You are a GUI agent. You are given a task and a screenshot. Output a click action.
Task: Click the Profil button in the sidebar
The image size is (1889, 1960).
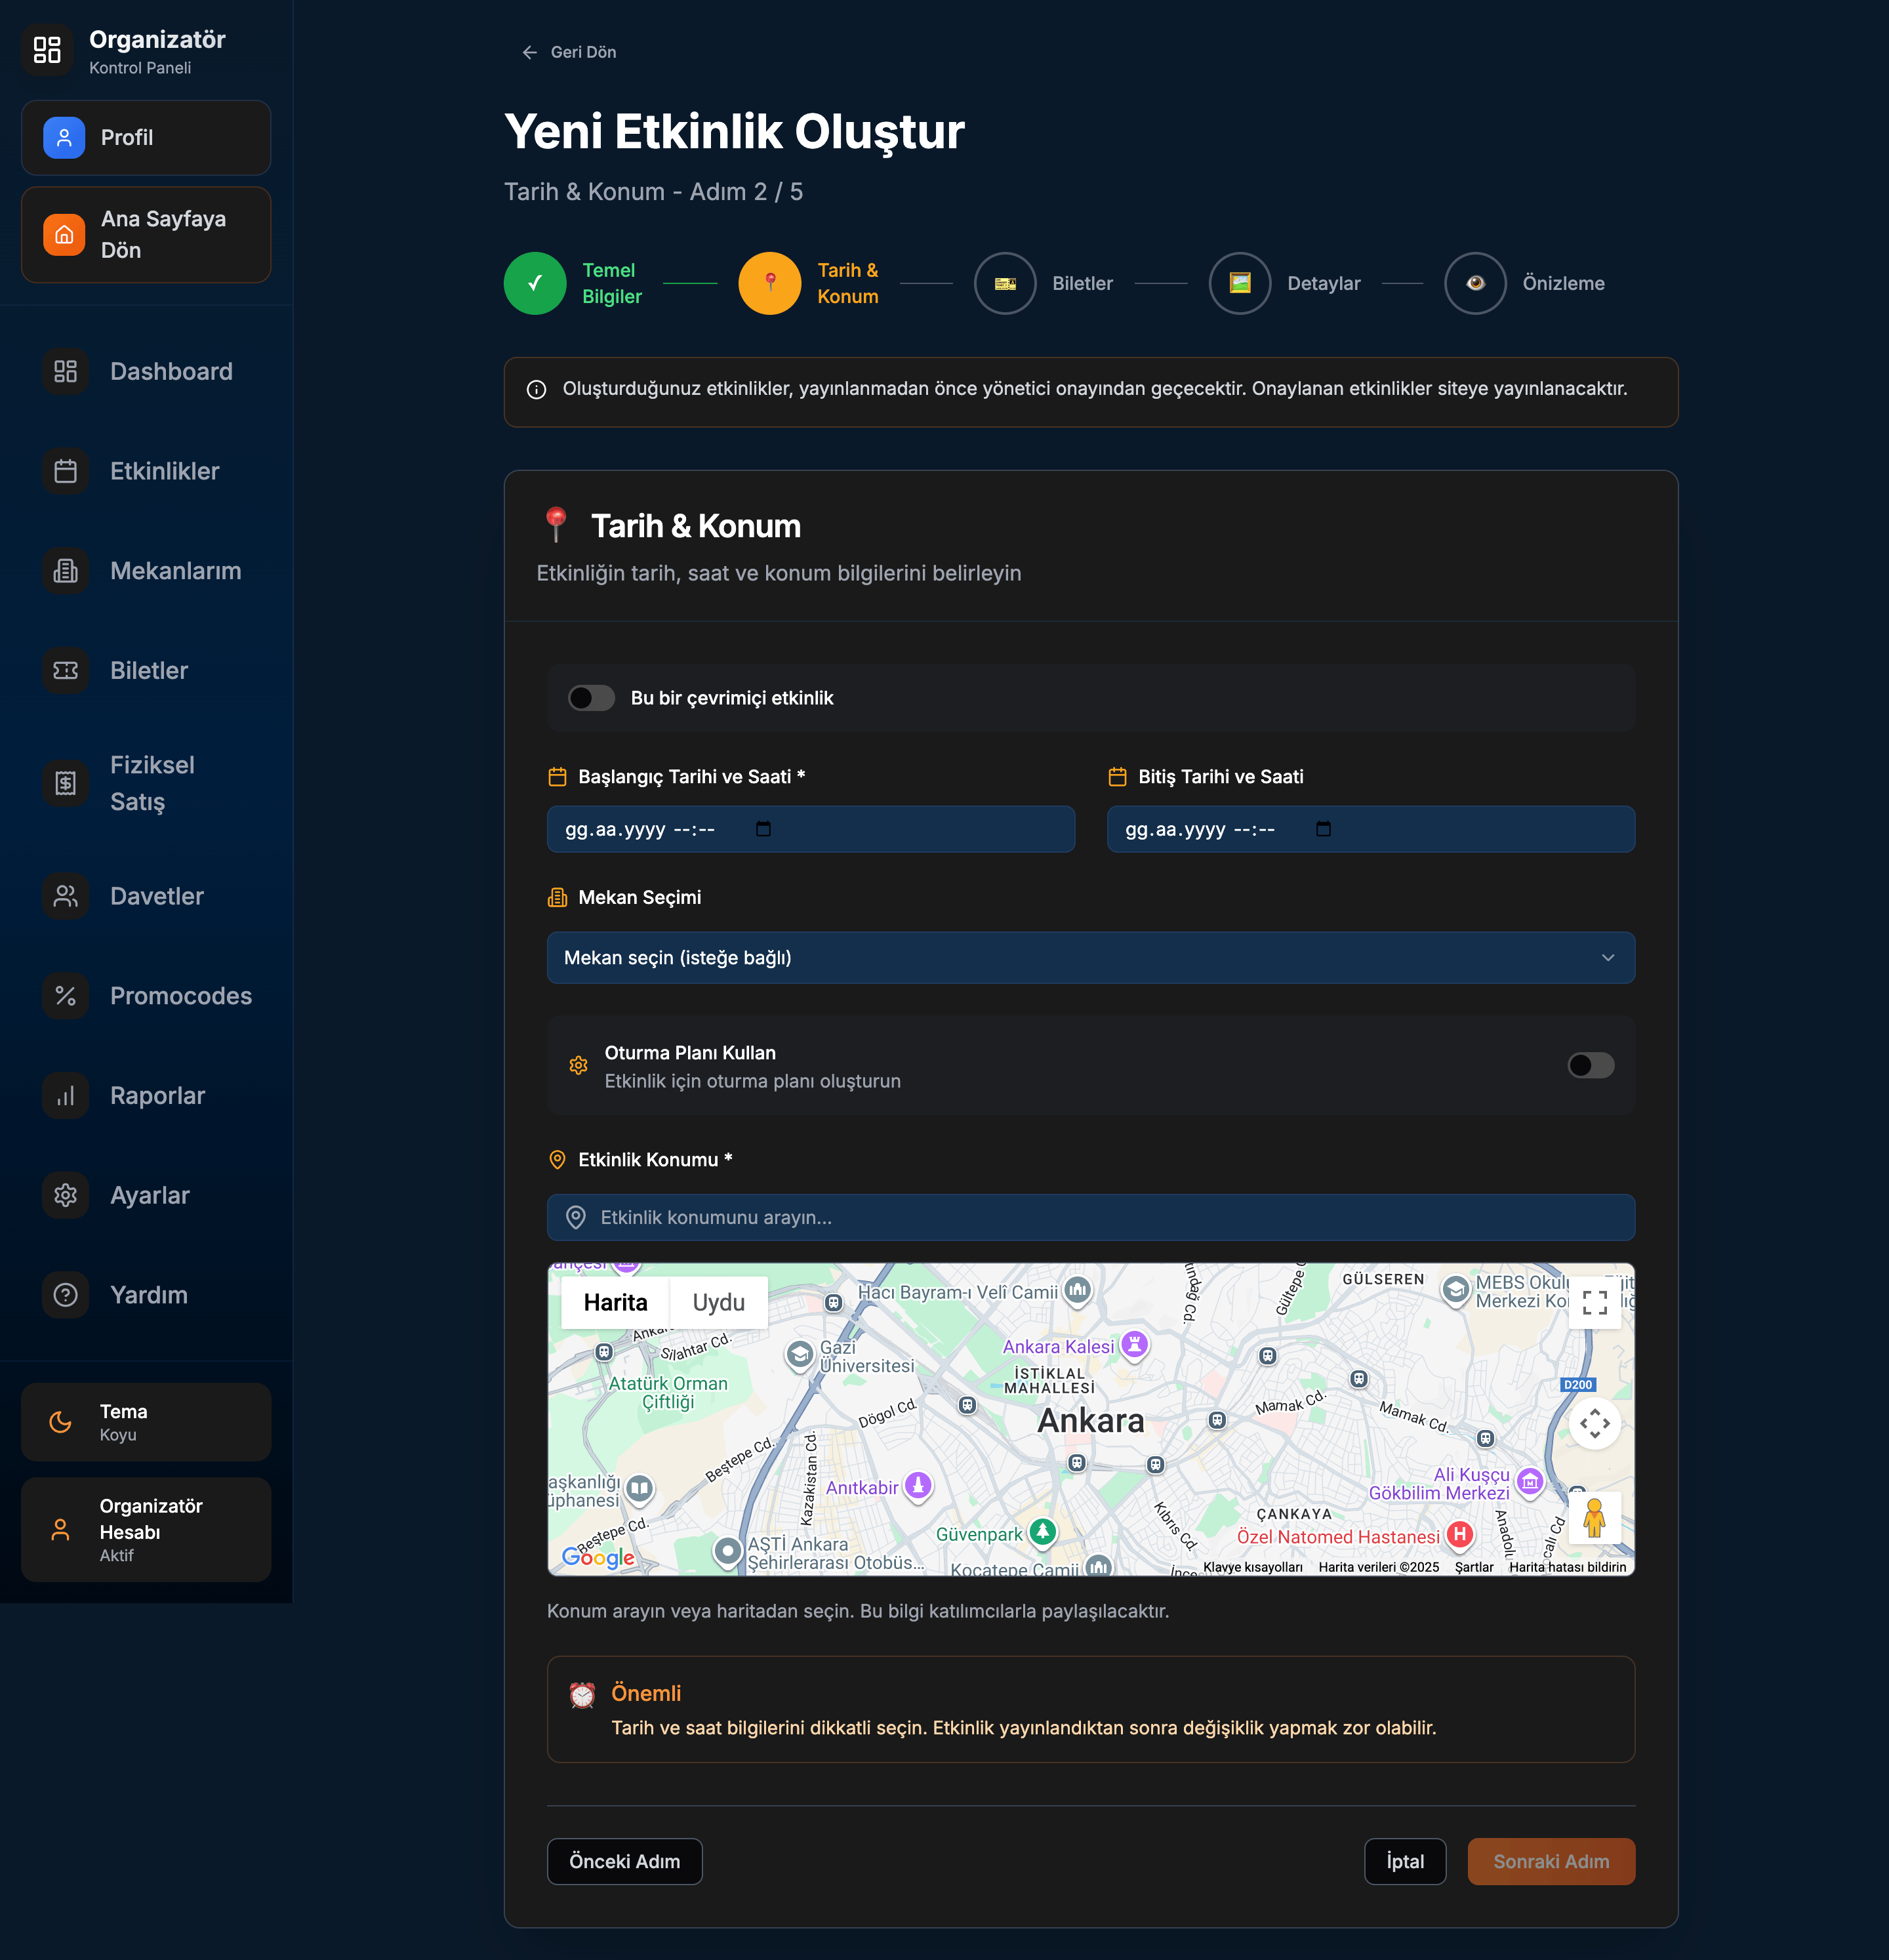point(146,138)
